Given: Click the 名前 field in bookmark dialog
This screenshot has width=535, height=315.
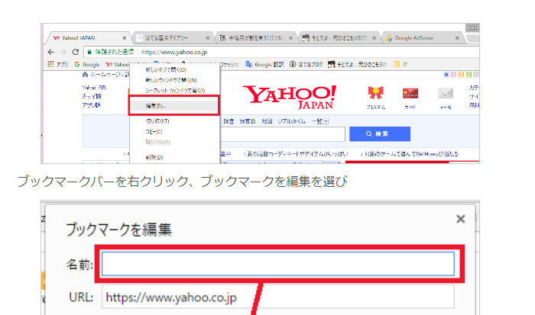Looking at the screenshot, I should 278,264.
